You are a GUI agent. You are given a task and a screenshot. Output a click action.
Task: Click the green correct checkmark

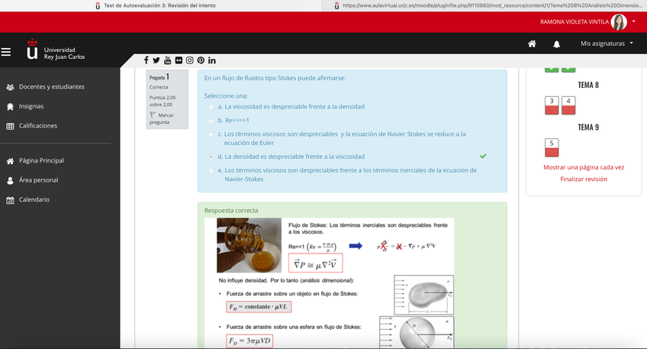coord(483,156)
